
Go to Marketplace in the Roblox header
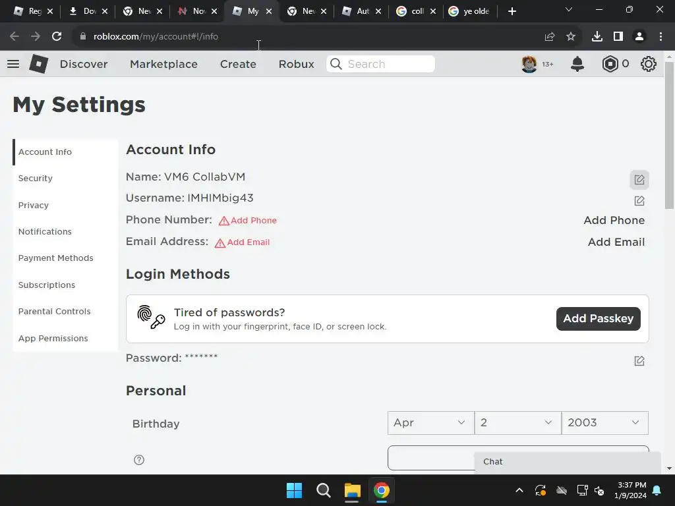tap(163, 64)
